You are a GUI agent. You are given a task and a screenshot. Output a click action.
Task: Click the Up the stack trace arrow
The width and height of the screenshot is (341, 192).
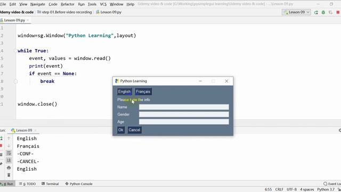(x=9, y=138)
